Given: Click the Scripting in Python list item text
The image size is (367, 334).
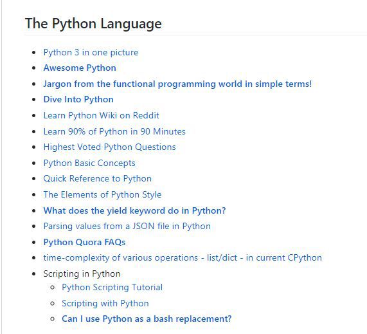Looking at the screenshot, I should (x=82, y=274).
